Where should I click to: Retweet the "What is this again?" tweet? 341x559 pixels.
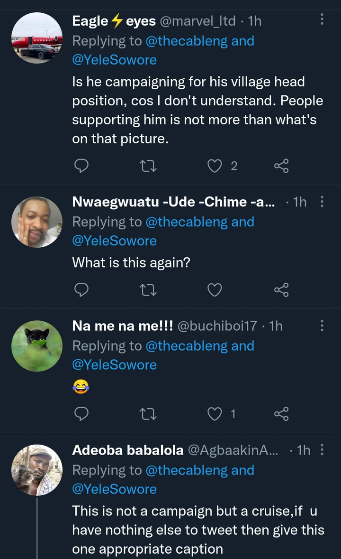coord(149,289)
